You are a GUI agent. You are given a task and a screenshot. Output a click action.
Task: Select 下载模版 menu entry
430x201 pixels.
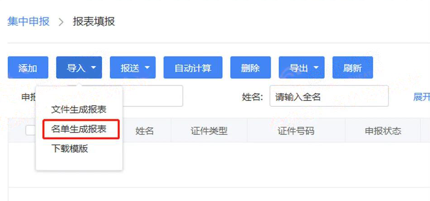tap(70, 148)
